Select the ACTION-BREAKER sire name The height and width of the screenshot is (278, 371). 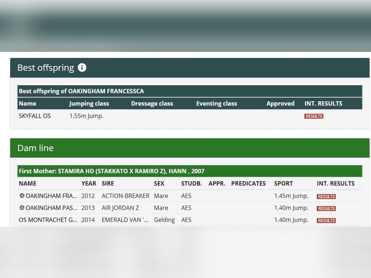pos(125,196)
